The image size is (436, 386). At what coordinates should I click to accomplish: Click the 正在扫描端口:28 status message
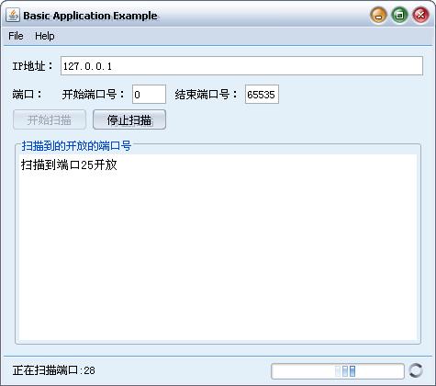[x=54, y=370]
